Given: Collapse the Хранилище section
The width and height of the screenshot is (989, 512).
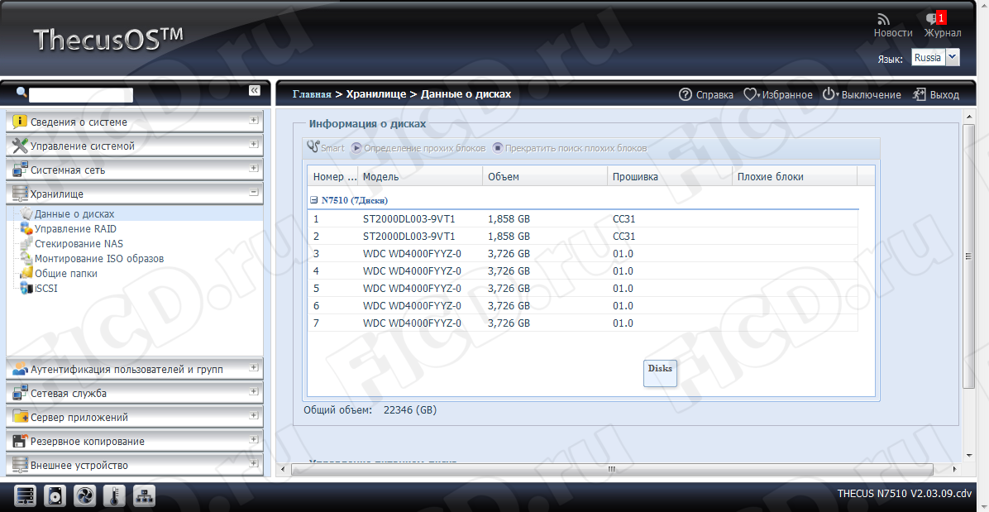Looking at the screenshot, I should coord(254,192).
